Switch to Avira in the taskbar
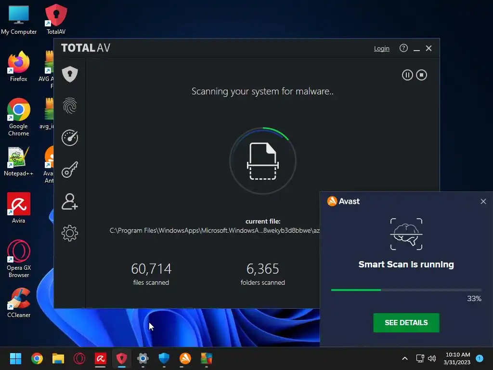Viewport: 493px width, 370px height. point(100,358)
